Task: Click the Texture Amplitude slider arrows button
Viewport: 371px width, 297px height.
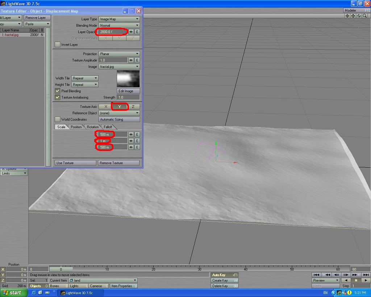Action: pyautogui.click(x=131, y=60)
